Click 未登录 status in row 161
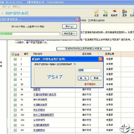 [109, 130]
